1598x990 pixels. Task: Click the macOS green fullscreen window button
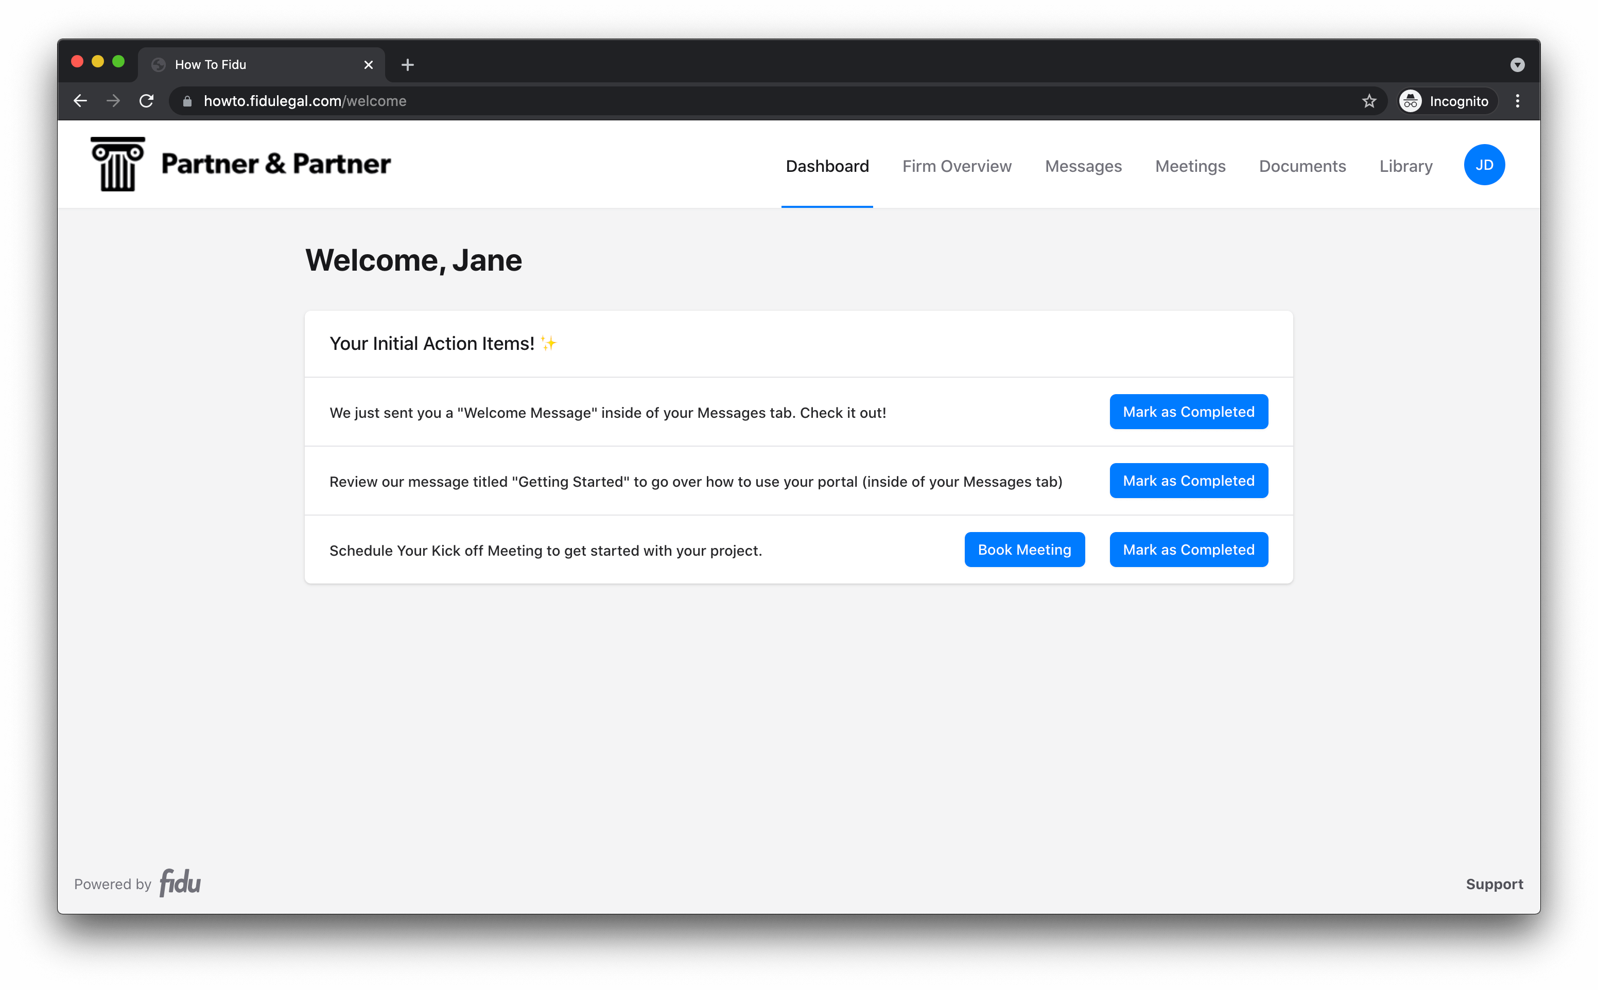coord(118,62)
